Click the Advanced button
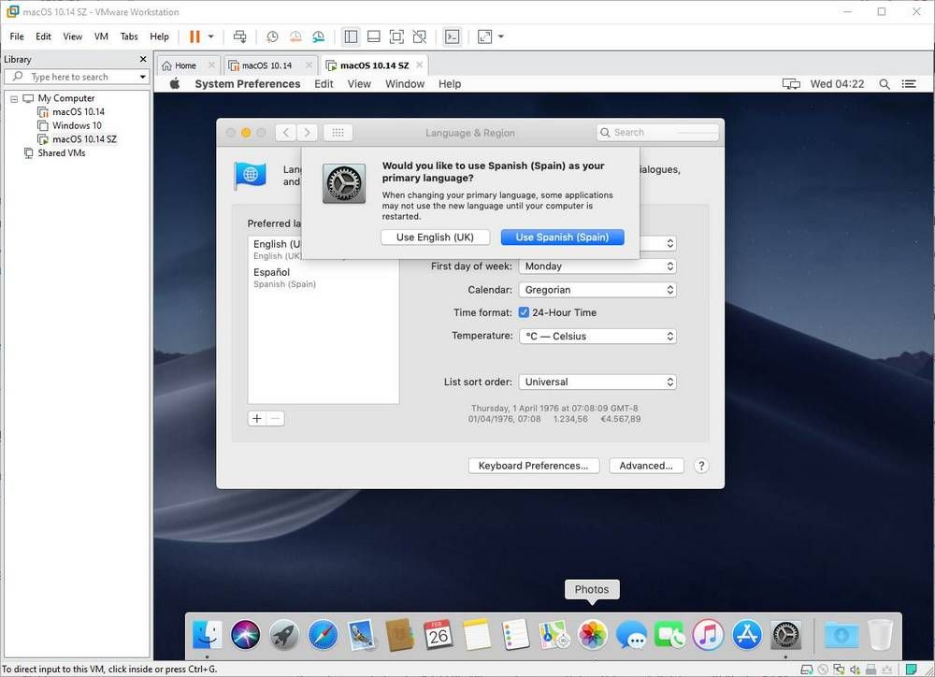 point(646,466)
